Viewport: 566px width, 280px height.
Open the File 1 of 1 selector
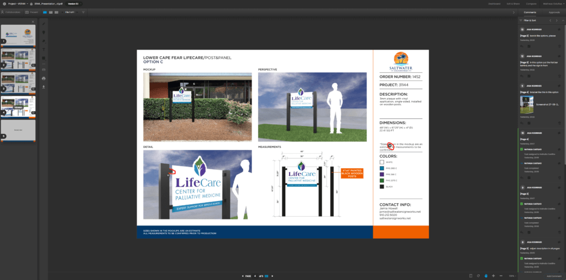pos(70,12)
